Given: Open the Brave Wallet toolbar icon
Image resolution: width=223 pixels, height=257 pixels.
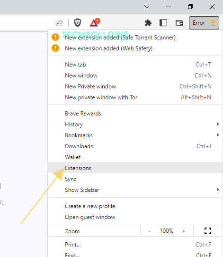Looking at the screenshot, I should (x=179, y=23).
